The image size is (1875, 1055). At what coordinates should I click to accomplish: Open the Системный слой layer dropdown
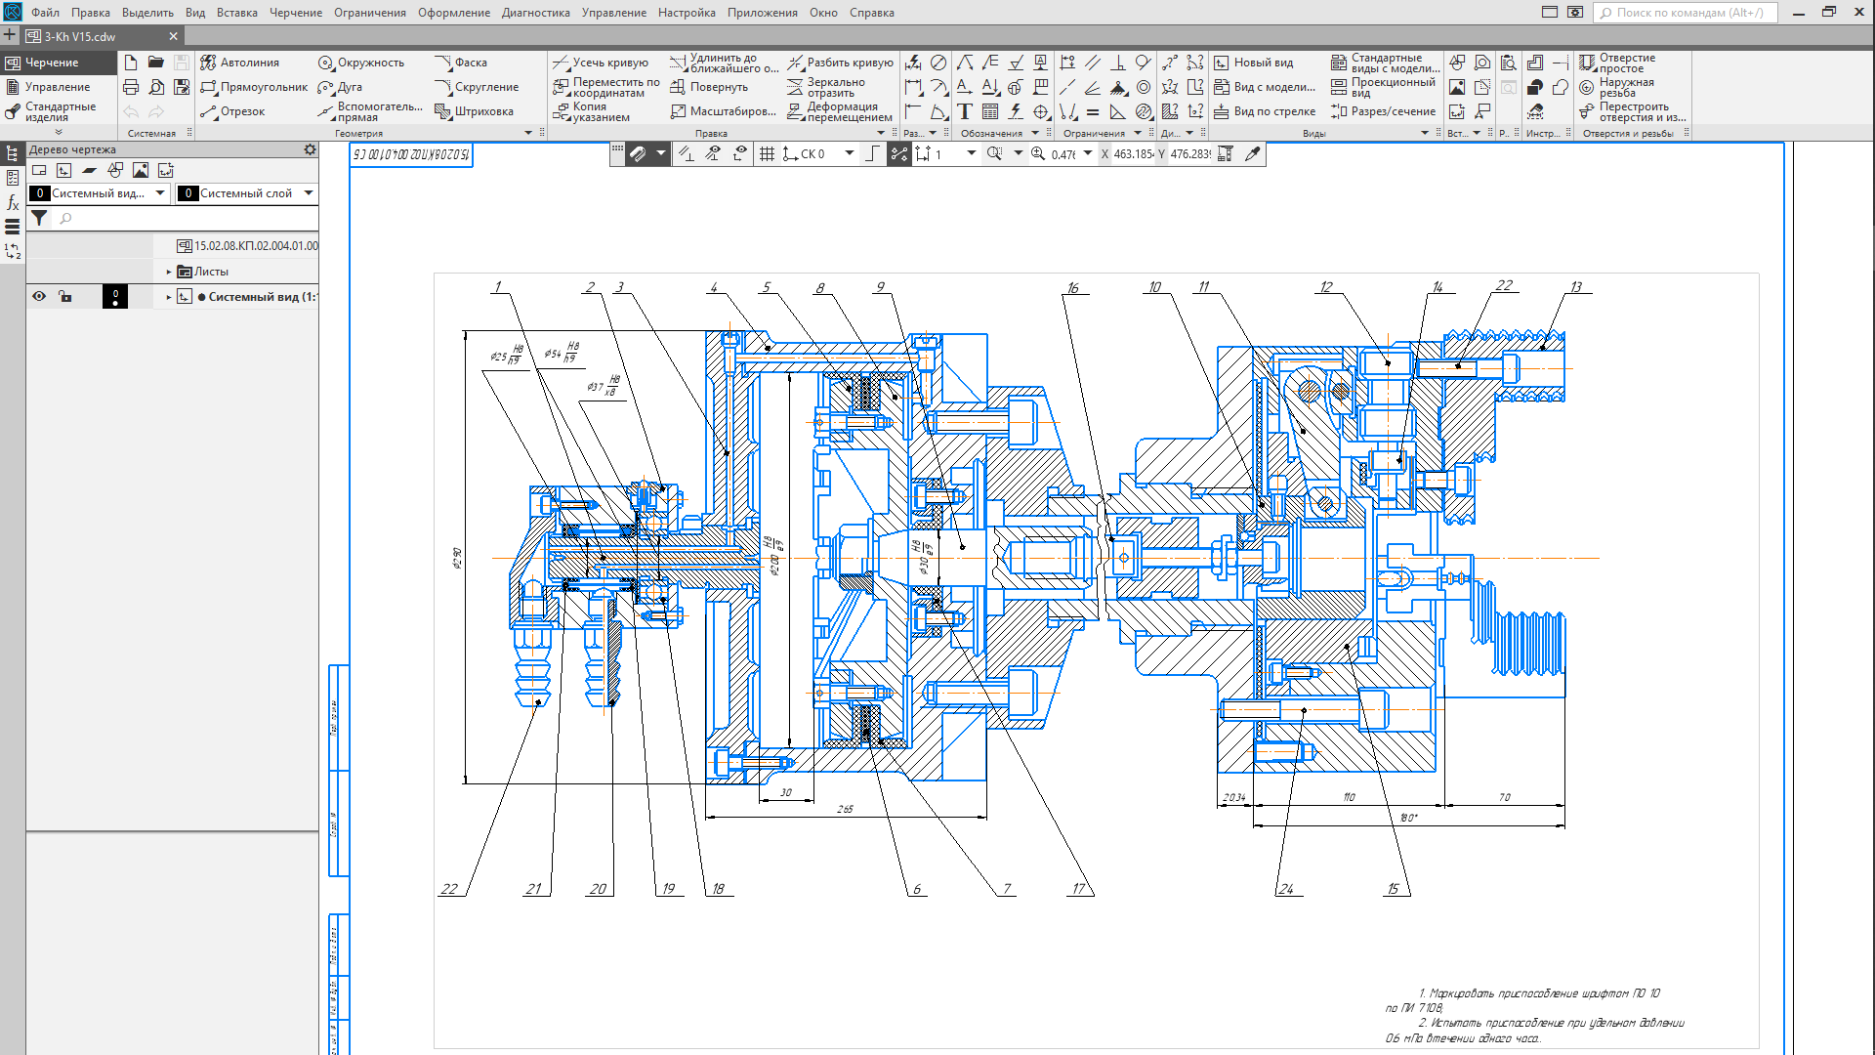tap(309, 193)
